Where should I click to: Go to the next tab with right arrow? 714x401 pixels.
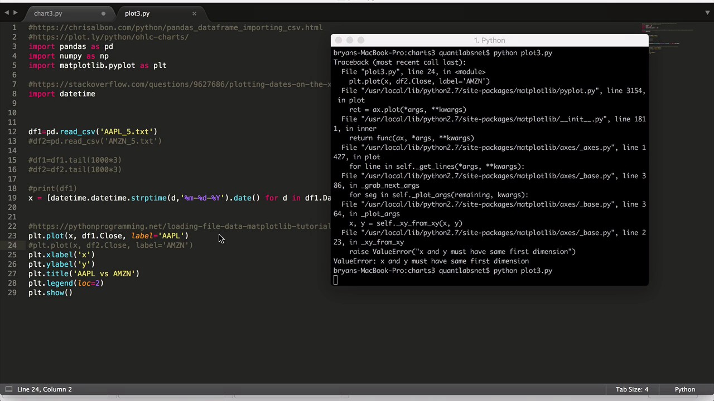point(15,13)
